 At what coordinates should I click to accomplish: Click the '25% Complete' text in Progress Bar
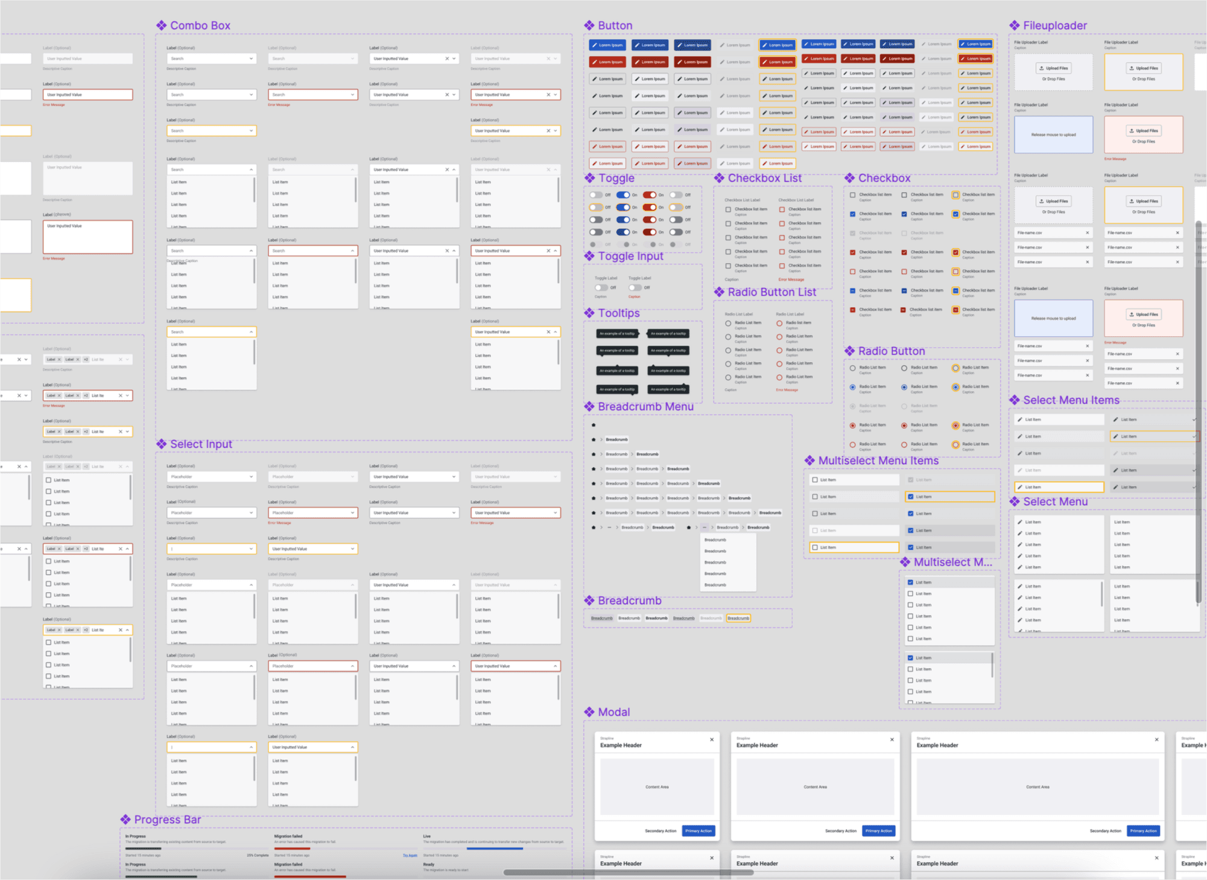coord(258,855)
